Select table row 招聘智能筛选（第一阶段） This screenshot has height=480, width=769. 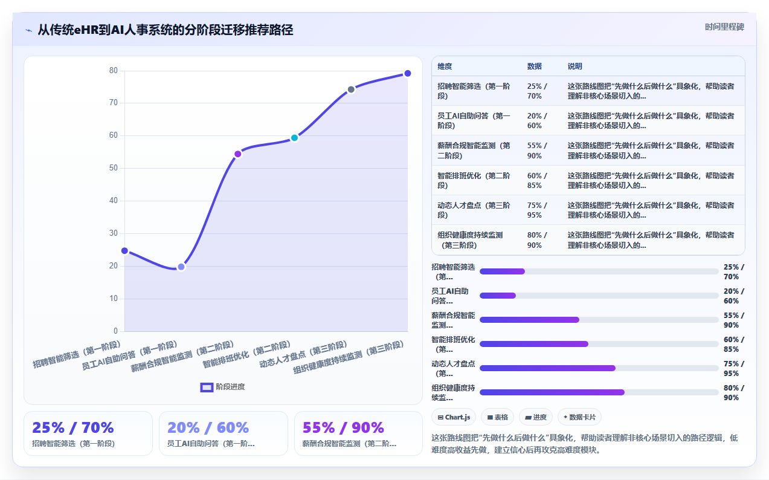coord(588,91)
